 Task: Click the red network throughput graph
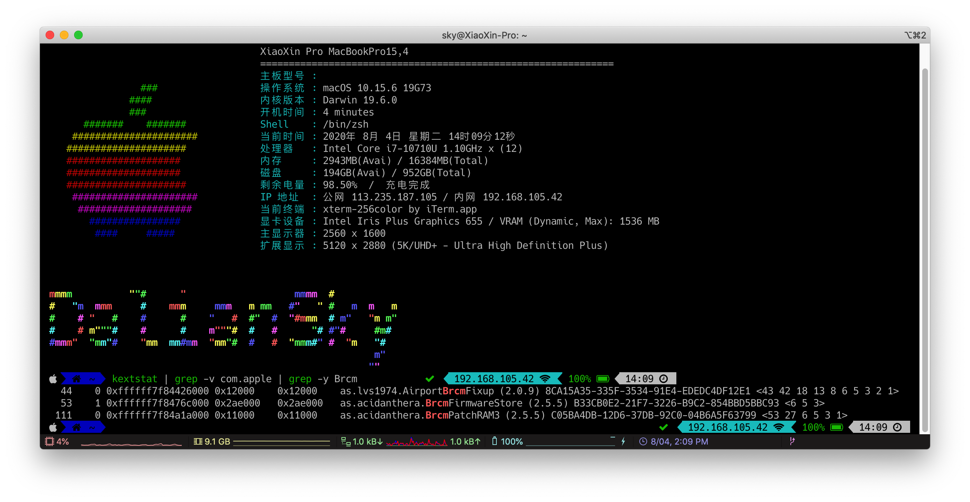tap(417, 442)
